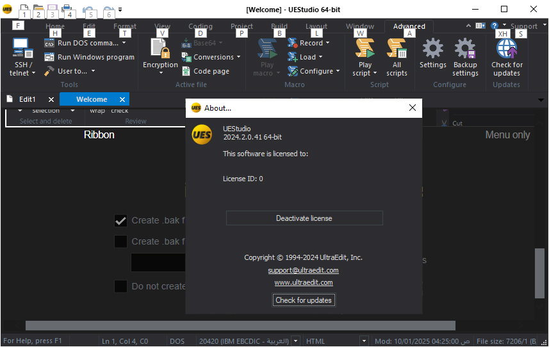The image size is (549, 347).
Task: Click the Play macro icon
Action: coord(266,49)
